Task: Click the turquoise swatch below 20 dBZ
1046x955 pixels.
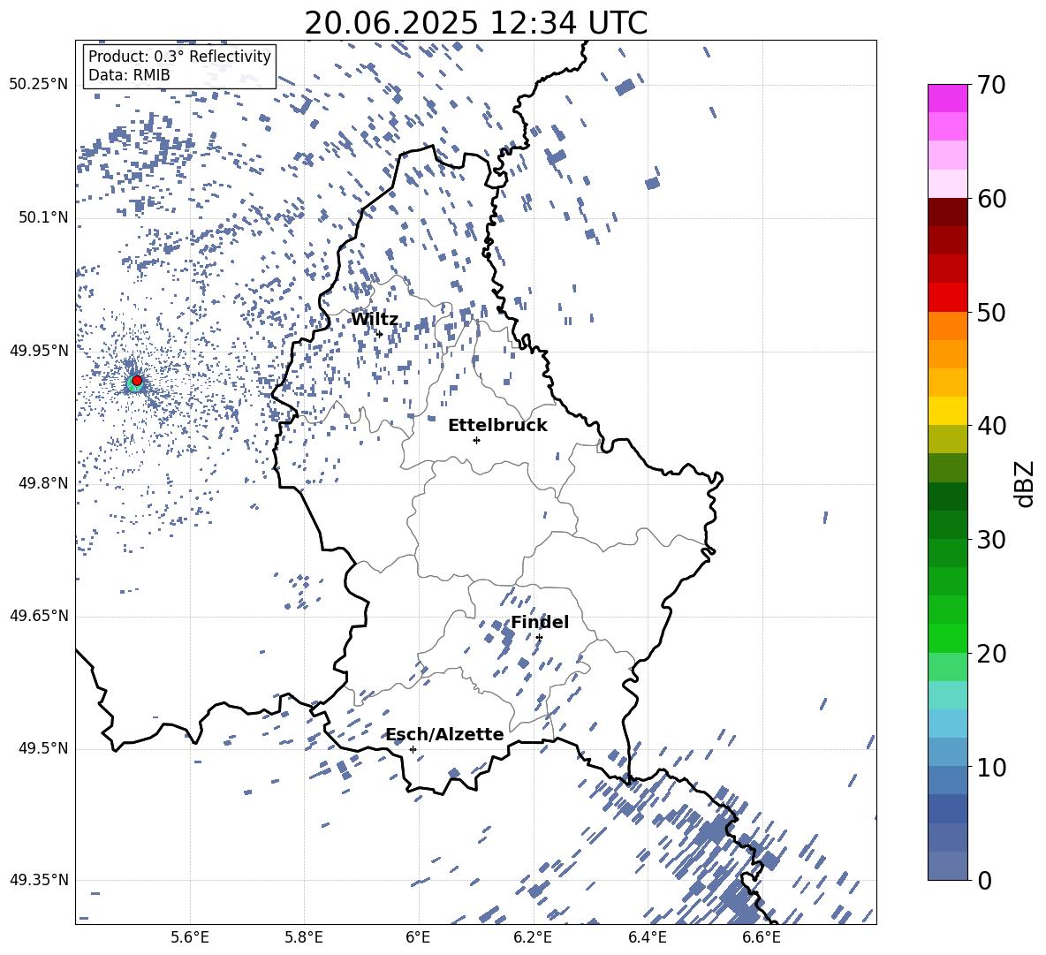Action: click(947, 695)
